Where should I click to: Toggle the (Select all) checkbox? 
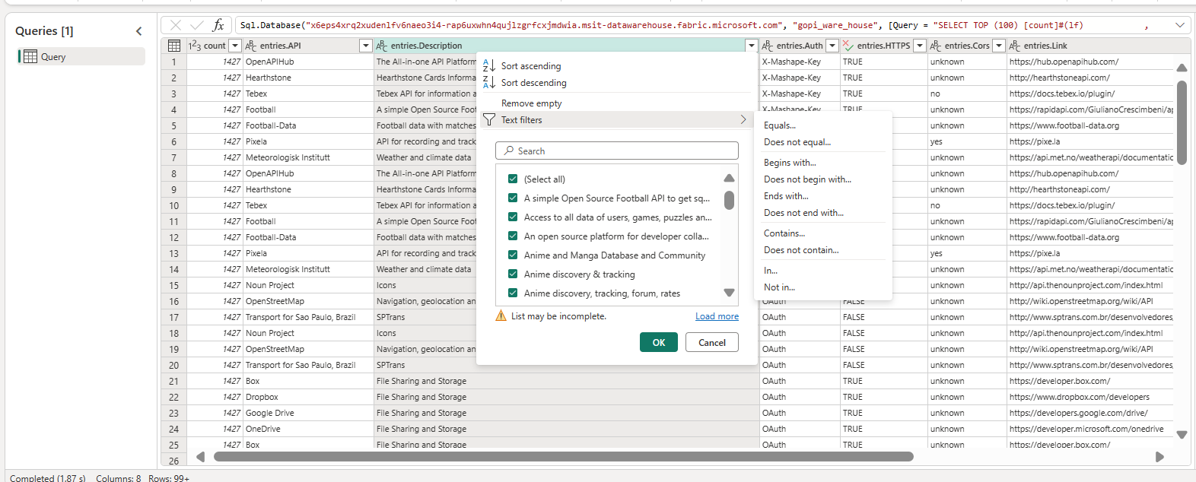point(513,179)
